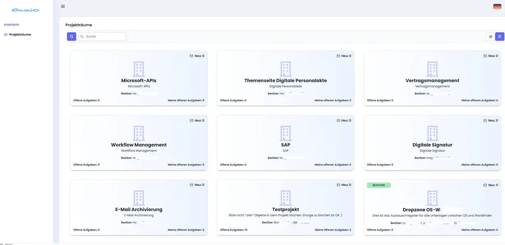
Task: Open the Microsoft-APIs project title
Action: point(139,81)
